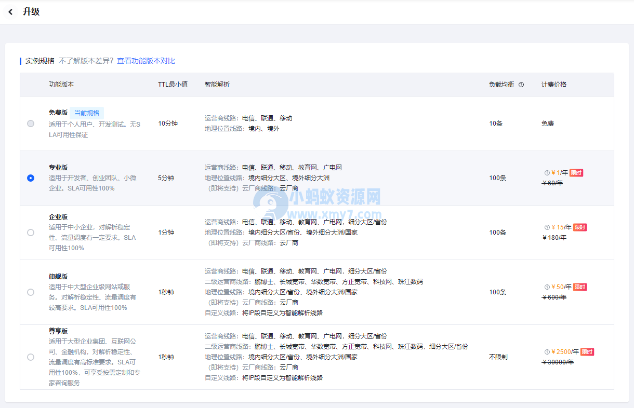Image resolution: width=634 pixels, height=408 pixels.
Task: Pick the 尊享版 radio button
Action: (31, 357)
